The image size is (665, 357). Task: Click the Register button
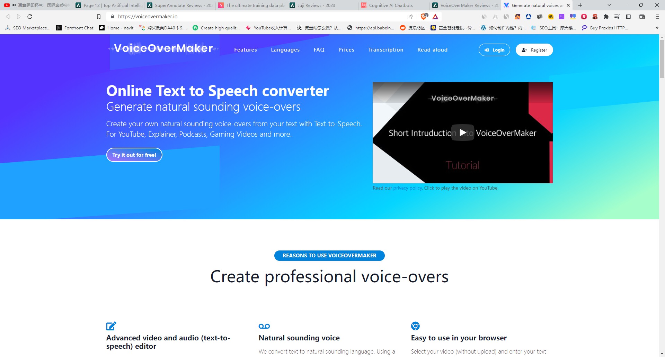534,50
